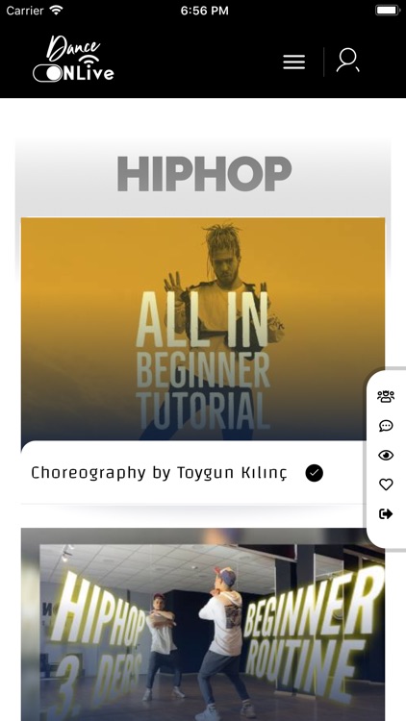Open the hamburger navigation menu
The width and height of the screenshot is (406, 721).
pyautogui.click(x=294, y=62)
